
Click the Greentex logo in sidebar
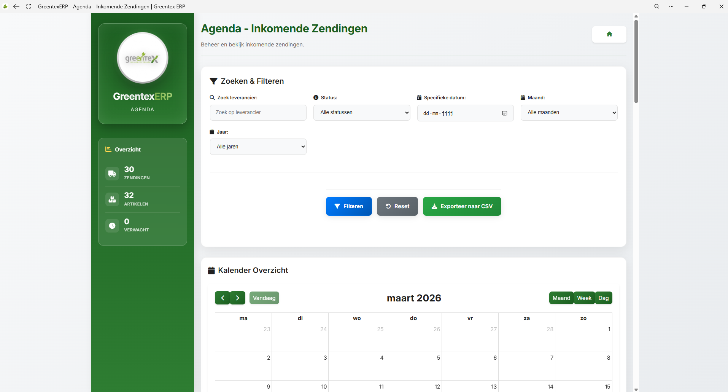[x=143, y=58]
